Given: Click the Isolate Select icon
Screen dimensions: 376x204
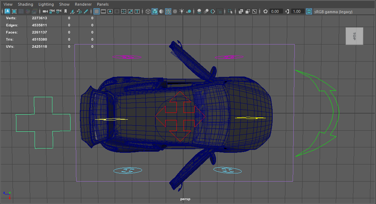Looking at the screenshot, I should click(230, 11).
